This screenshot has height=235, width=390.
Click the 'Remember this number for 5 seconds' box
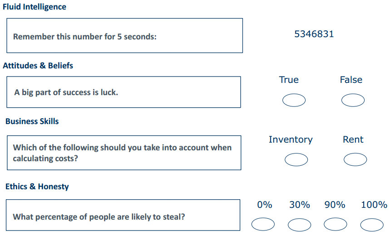(x=124, y=36)
